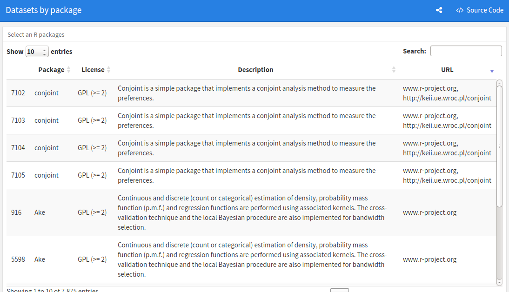Click the table vertical scrollbar thumb
509x292 pixels.
click(499, 146)
